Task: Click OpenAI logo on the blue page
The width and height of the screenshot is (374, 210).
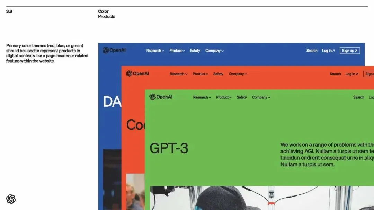Action: point(114,50)
